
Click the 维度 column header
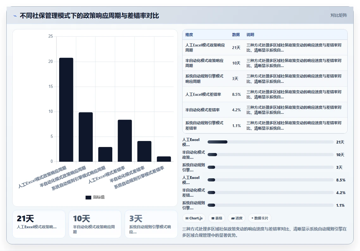[x=189, y=35]
